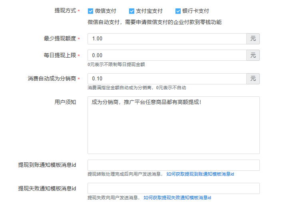Click the 最少提现额度 field label

[x=60, y=39]
